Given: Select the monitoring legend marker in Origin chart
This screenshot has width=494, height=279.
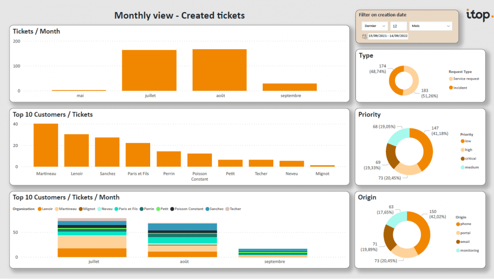Looking at the screenshot, I should click(458, 251).
